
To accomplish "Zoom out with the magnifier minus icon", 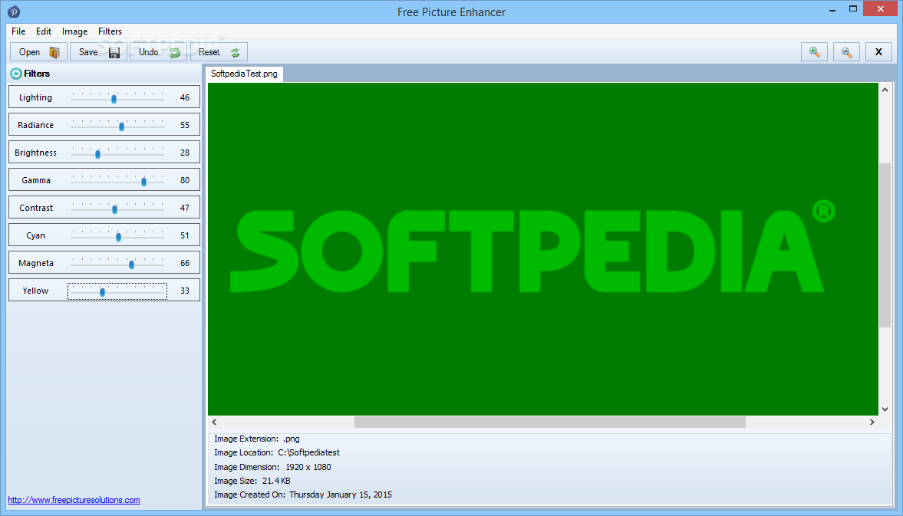I will [x=846, y=52].
